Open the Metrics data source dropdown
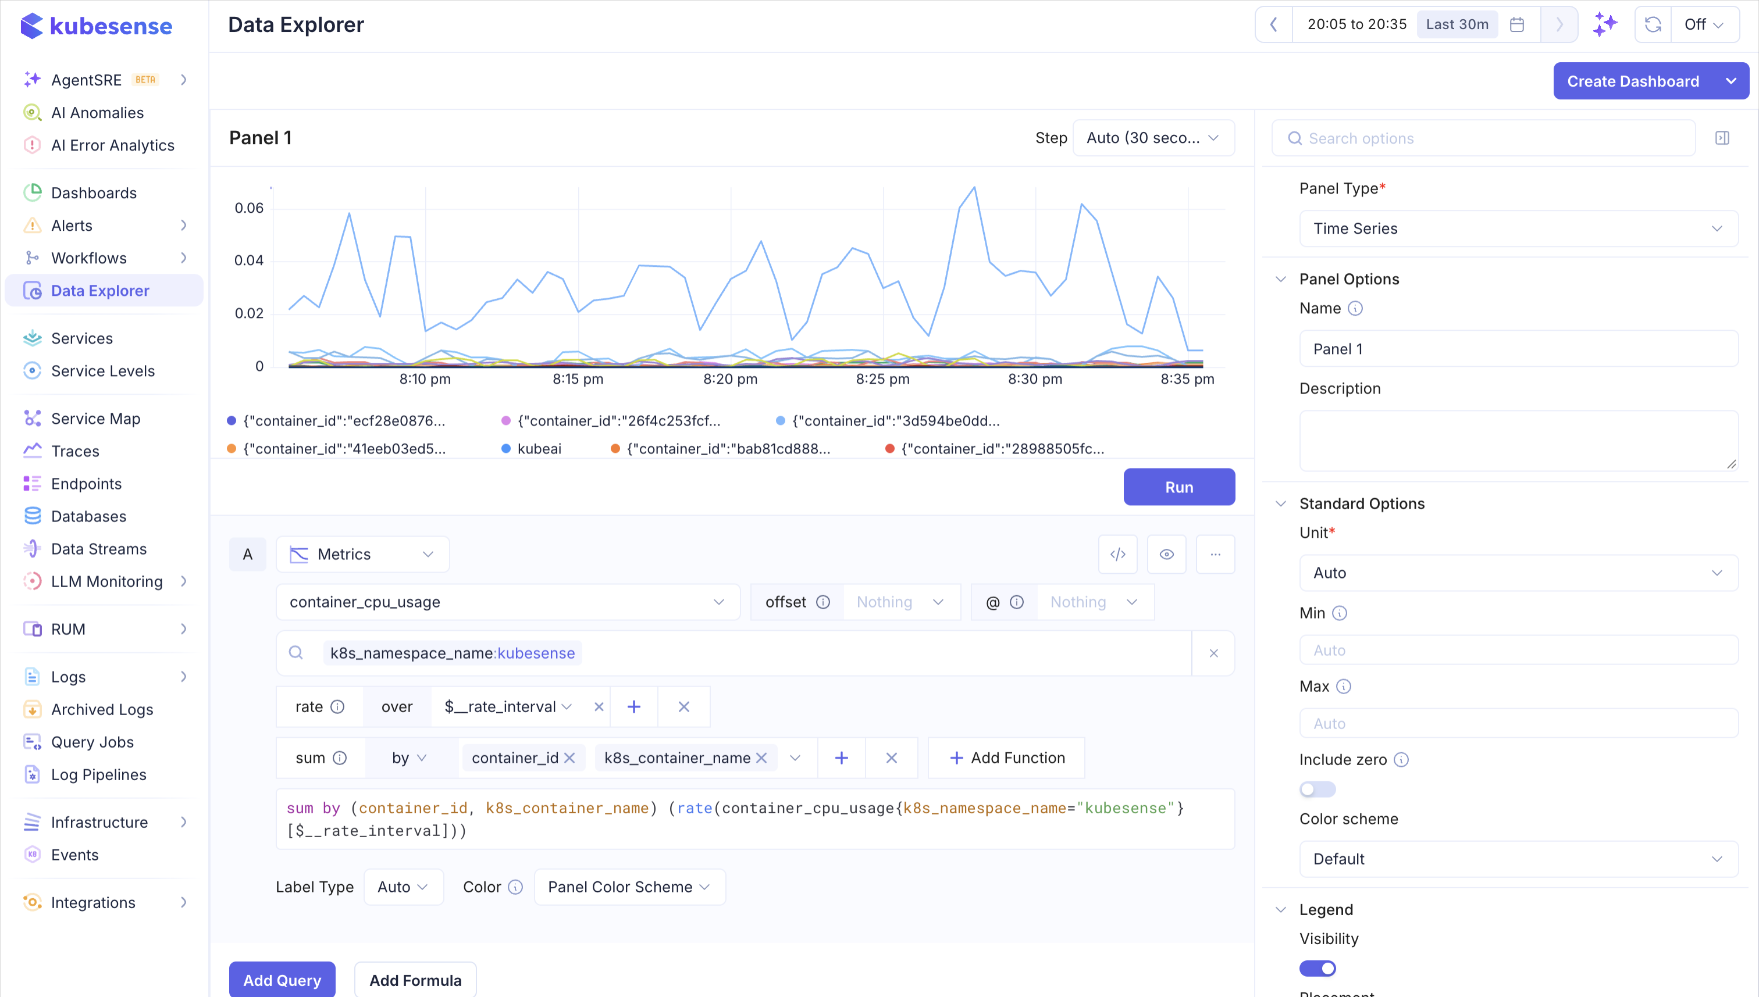Image resolution: width=1759 pixels, height=997 pixels. [362, 554]
